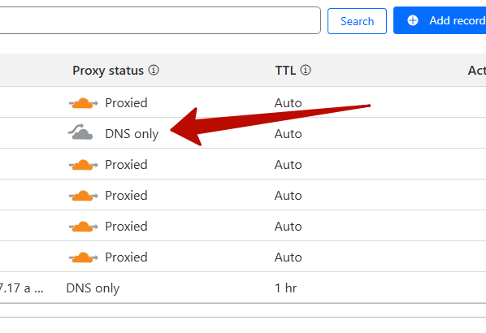Click the orange cloud icon in fourth row

(x=83, y=196)
